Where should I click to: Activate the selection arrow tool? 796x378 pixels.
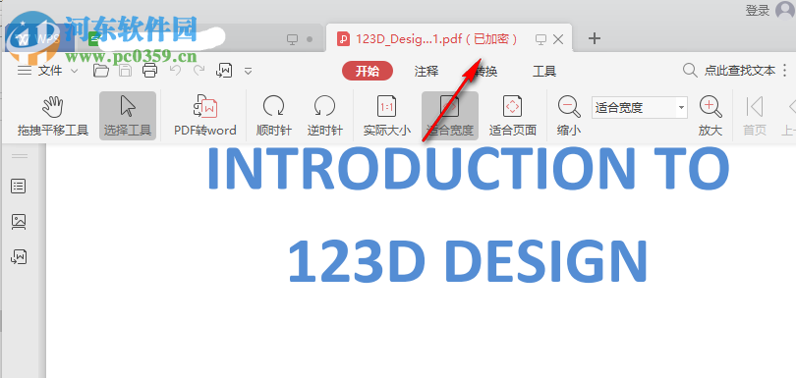pyautogui.click(x=128, y=116)
